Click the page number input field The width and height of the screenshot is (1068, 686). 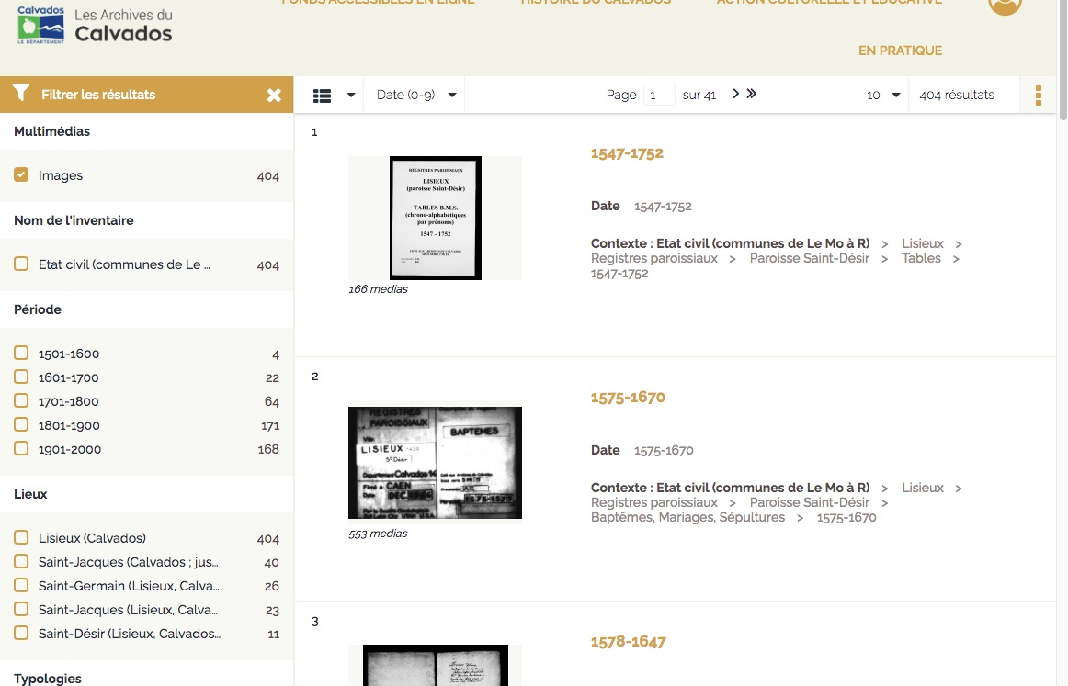(x=658, y=96)
